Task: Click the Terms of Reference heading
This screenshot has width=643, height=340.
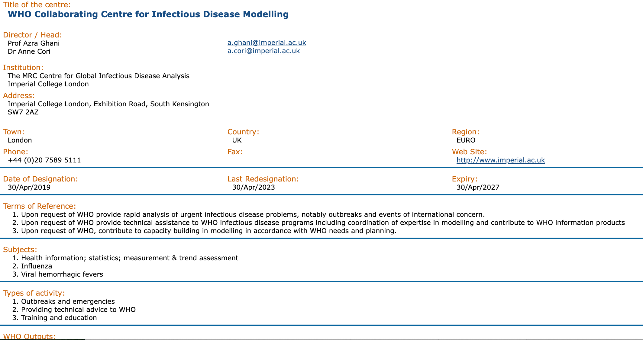Action: [x=39, y=206]
